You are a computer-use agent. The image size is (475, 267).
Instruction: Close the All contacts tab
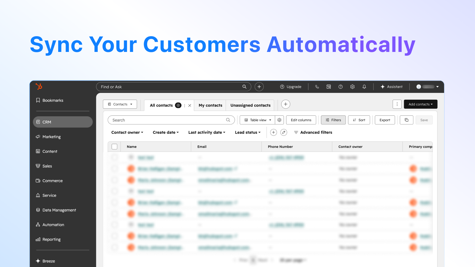click(190, 105)
